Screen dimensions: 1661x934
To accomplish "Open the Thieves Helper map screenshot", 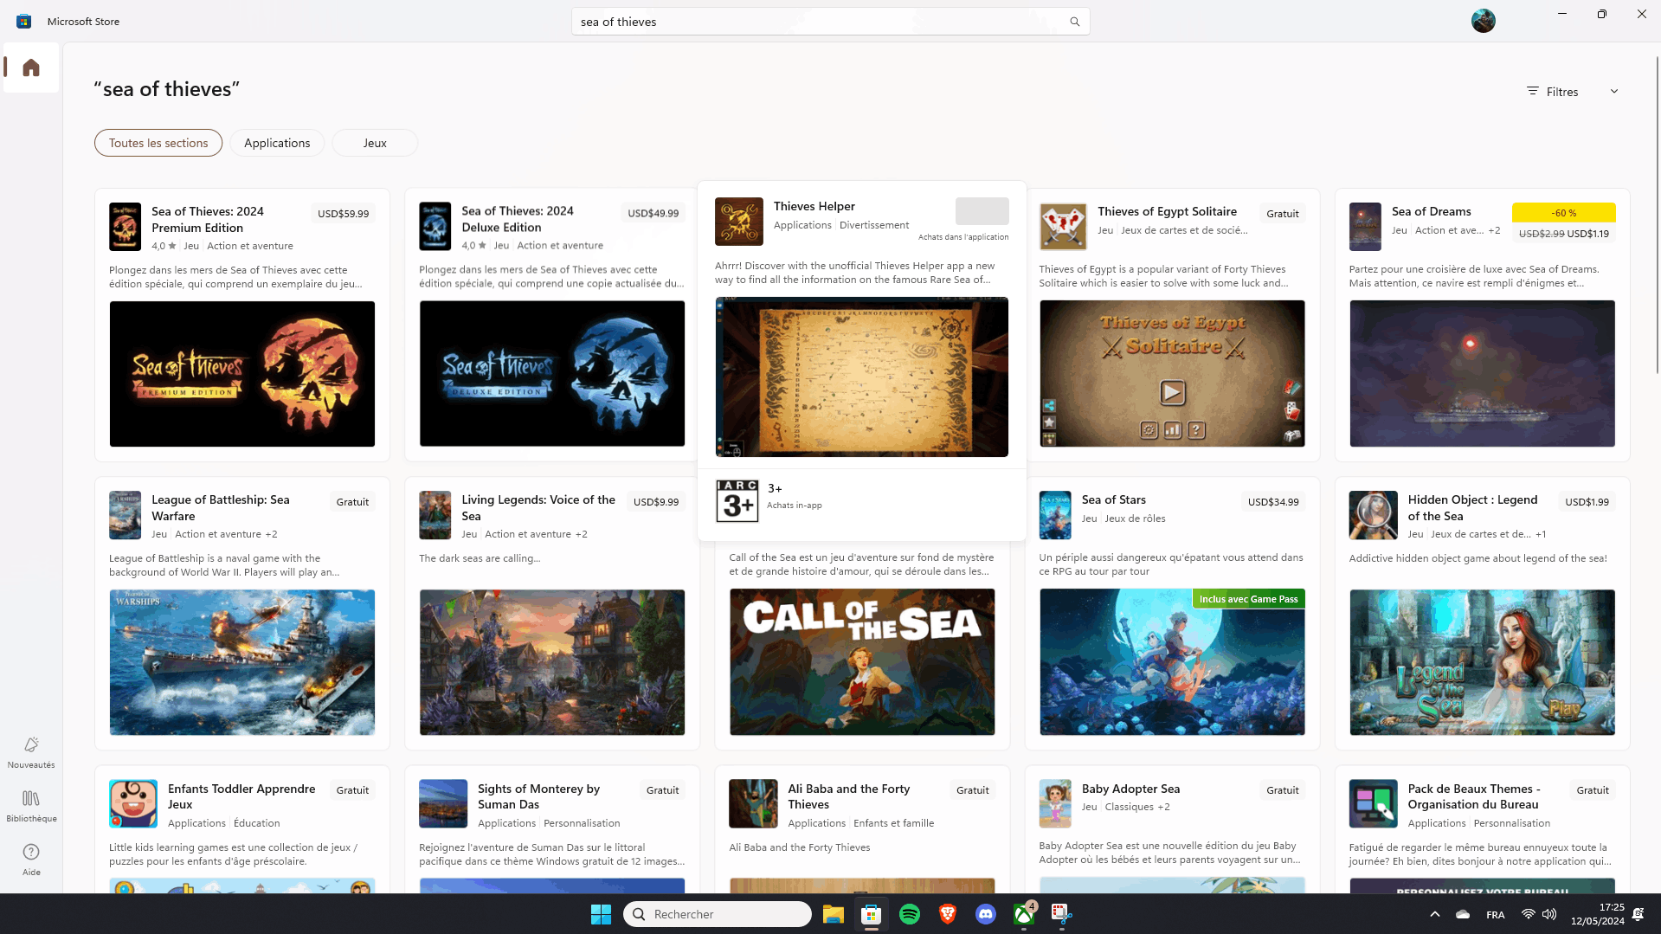I will coord(861,377).
